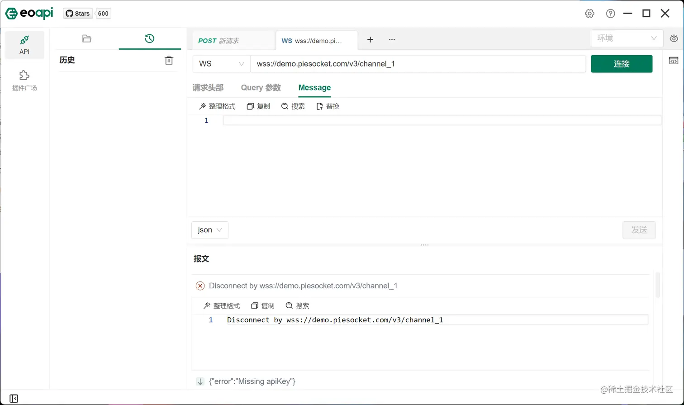Click the received-message down arrow icon

click(x=200, y=381)
